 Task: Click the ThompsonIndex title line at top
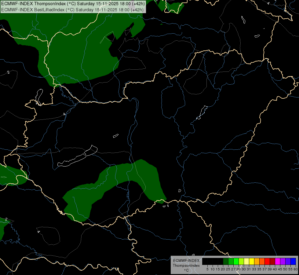[73, 4]
